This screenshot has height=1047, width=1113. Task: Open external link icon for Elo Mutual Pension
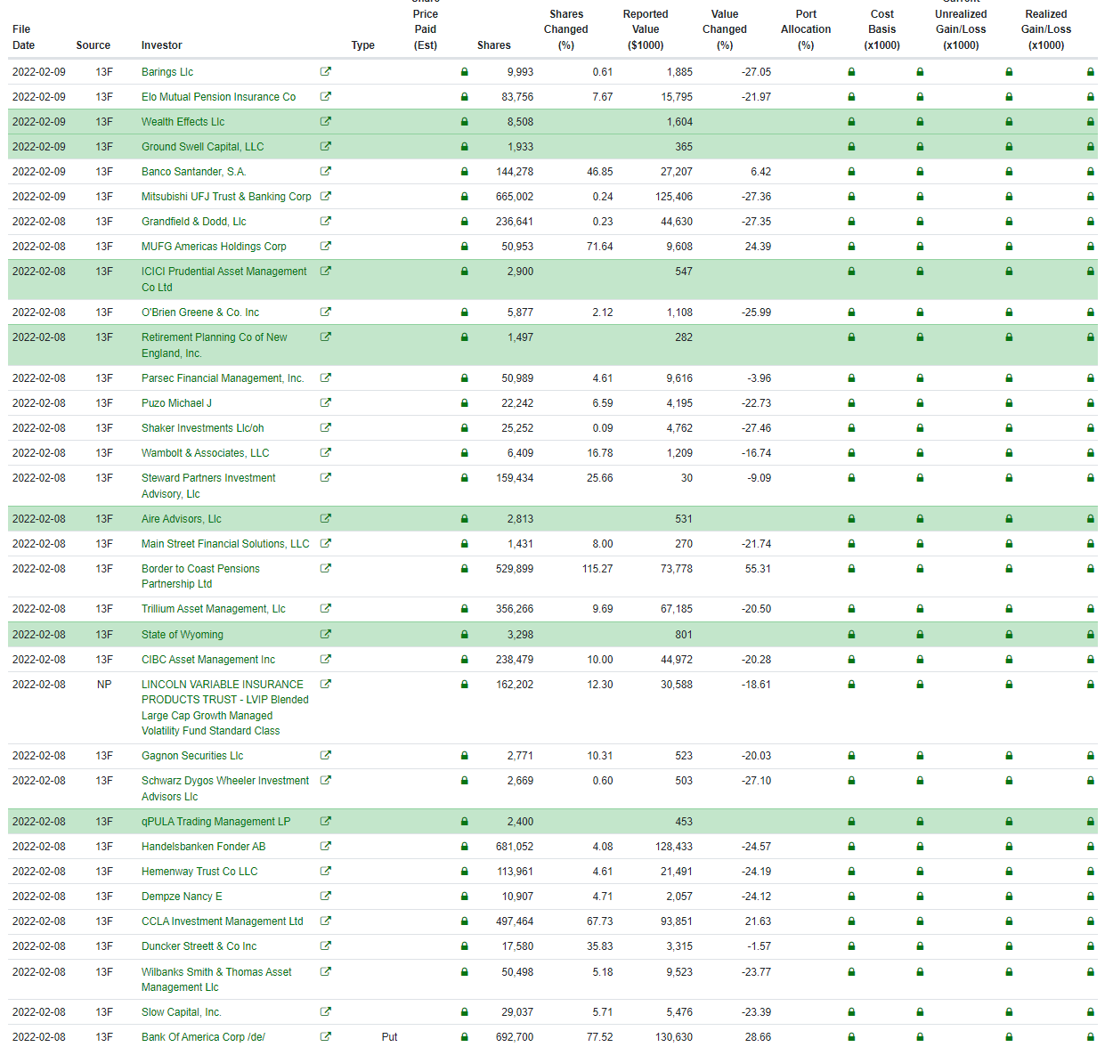coord(326,96)
